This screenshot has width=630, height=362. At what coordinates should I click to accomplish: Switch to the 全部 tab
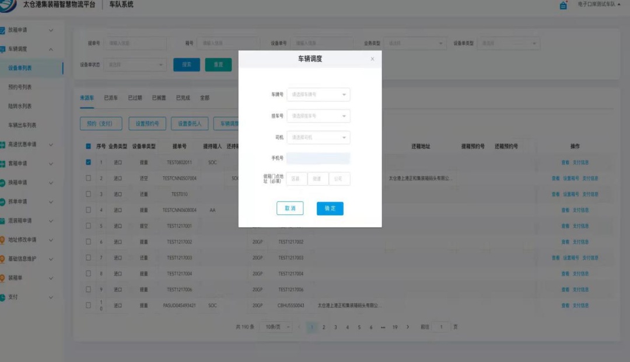coord(205,98)
